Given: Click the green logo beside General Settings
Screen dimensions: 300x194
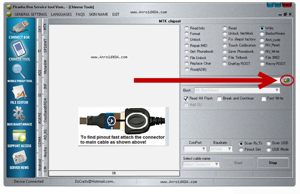Looking at the screenshot, I should pyautogui.click(x=9, y=14).
